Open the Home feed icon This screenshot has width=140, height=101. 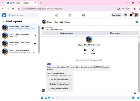(x=57, y=15)
